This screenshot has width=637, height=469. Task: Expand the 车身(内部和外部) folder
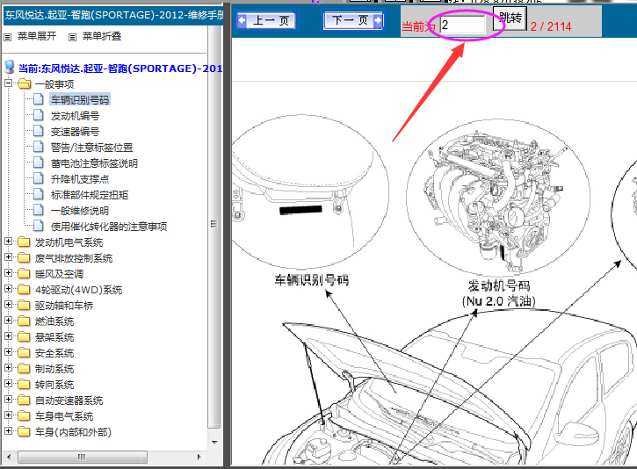8,431
